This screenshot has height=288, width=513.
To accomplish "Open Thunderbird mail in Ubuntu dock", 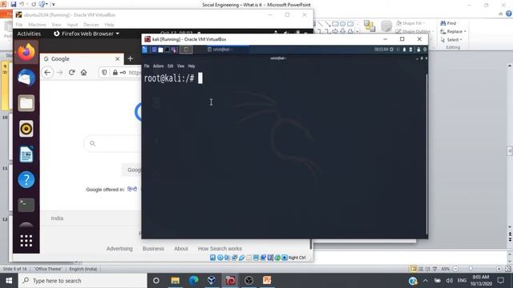I will coord(26,78).
